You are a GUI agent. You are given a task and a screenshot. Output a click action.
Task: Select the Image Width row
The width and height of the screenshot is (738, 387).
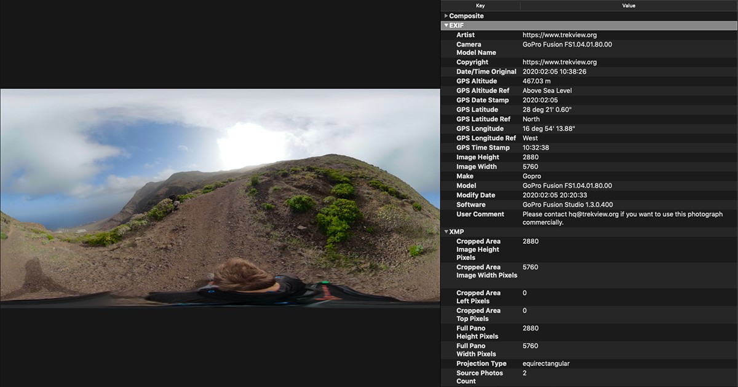pyautogui.click(x=476, y=167)
